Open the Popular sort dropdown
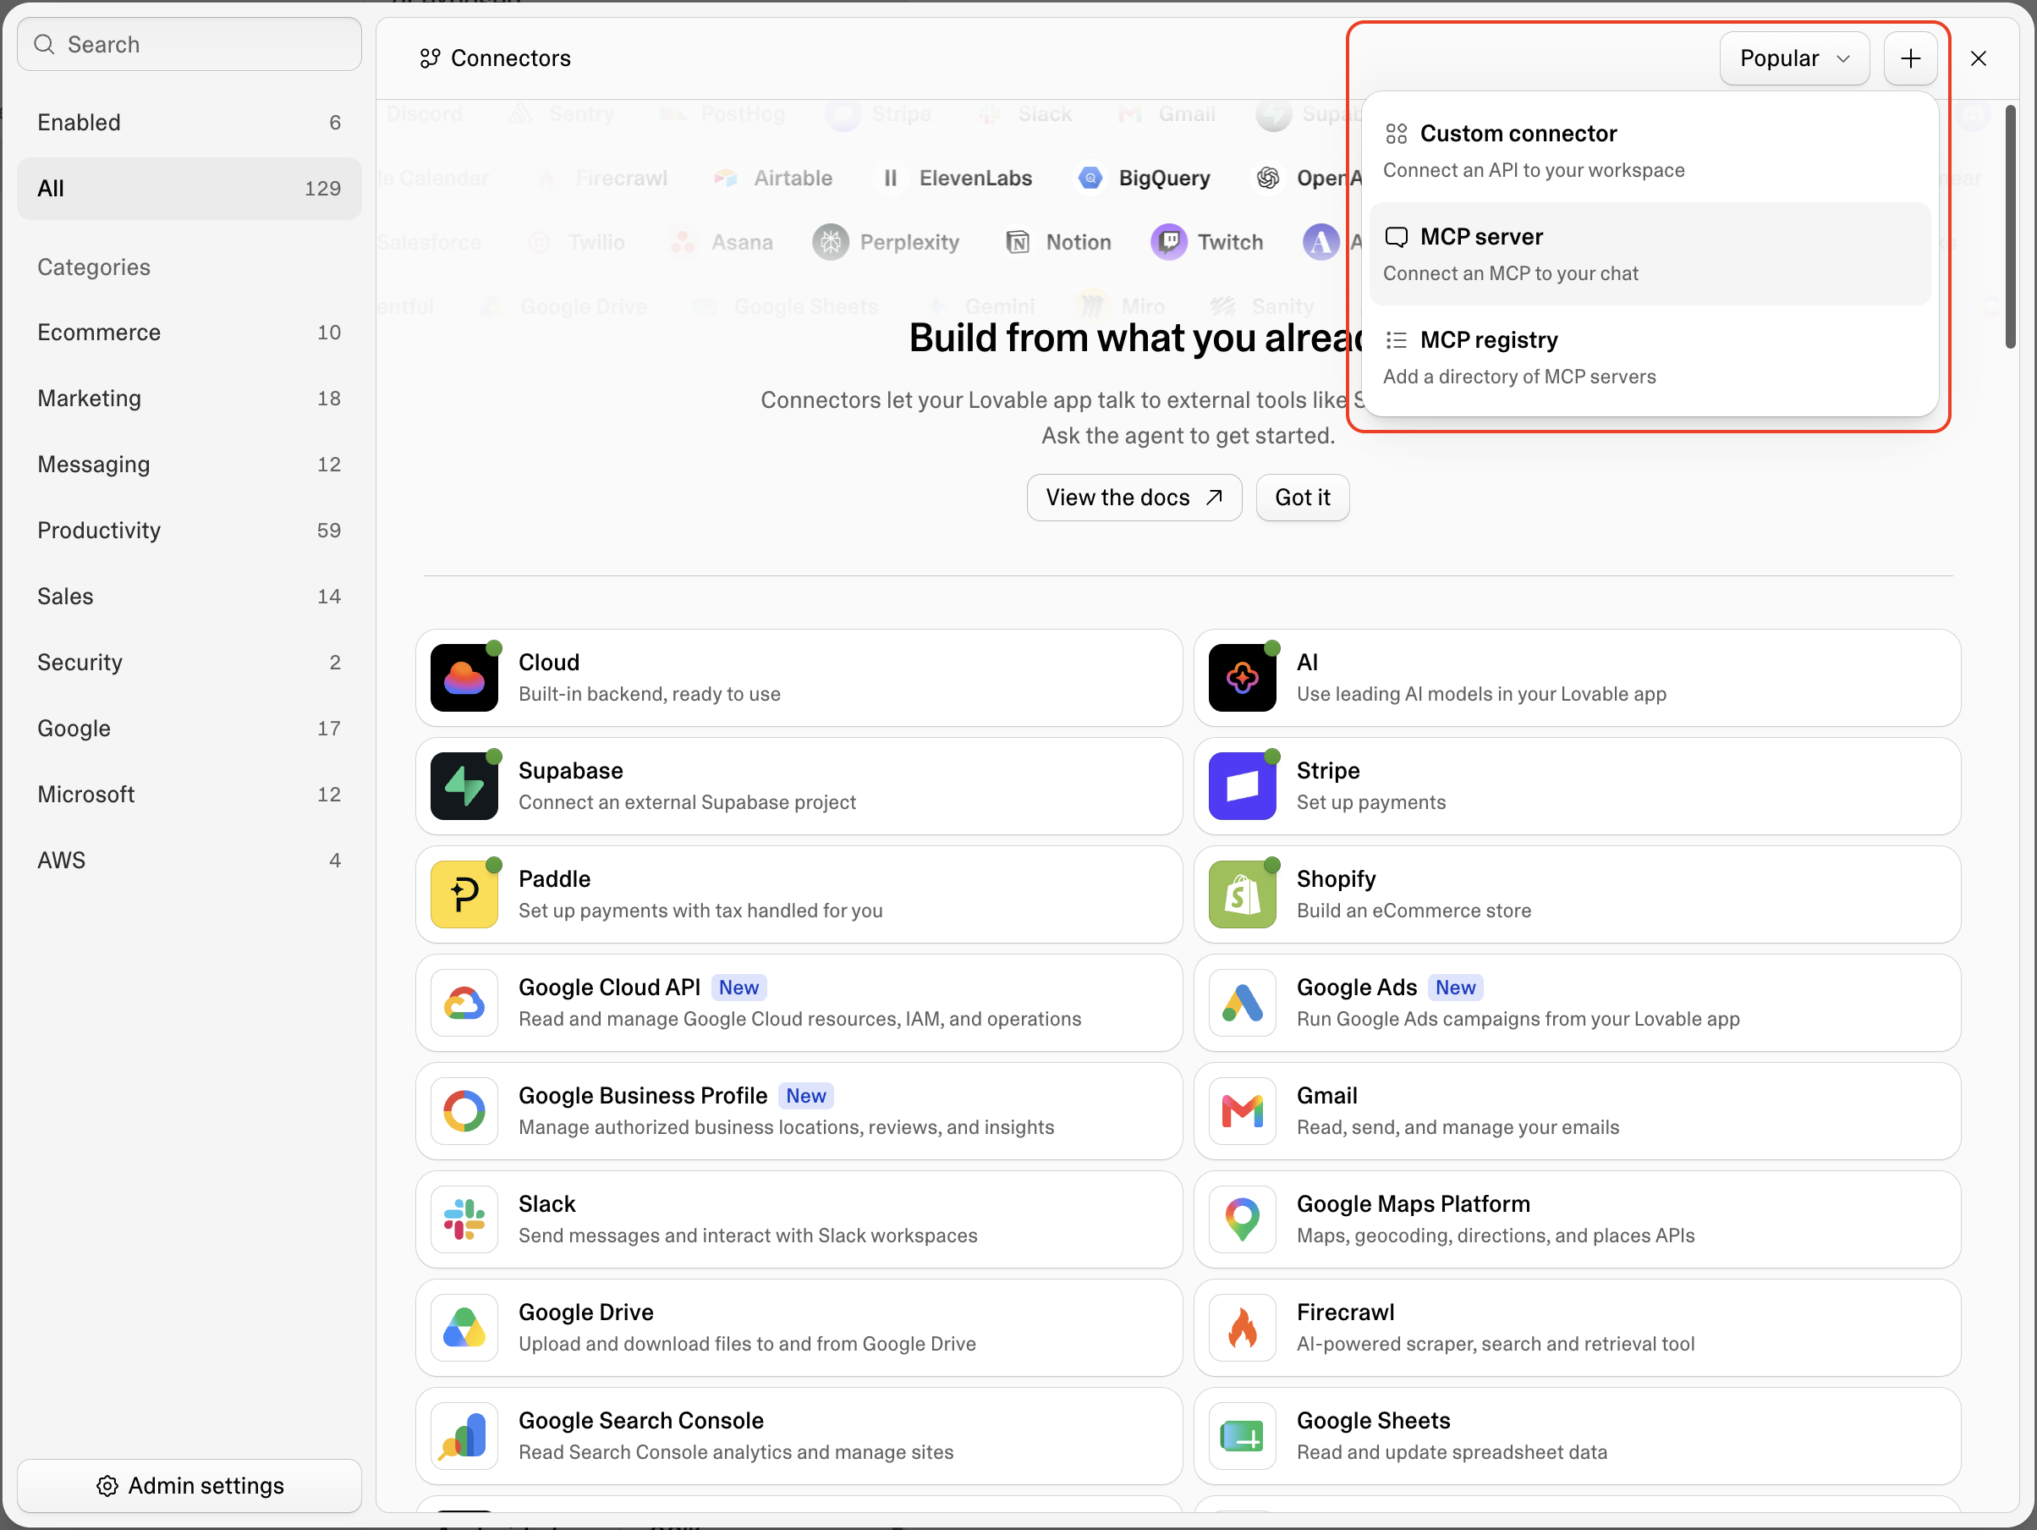The height and width of the screenshot is (1530, 2037). [x=1794, y=59]
